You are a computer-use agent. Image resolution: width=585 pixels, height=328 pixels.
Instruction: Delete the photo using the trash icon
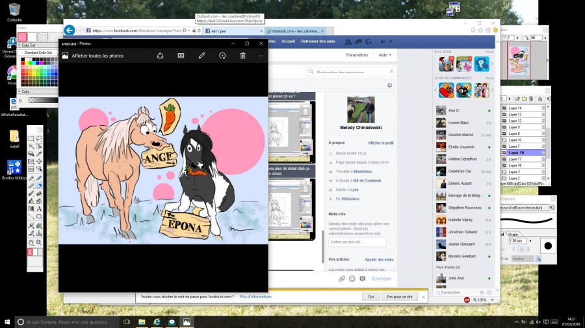pyautogui.click(x=243, y=56)
